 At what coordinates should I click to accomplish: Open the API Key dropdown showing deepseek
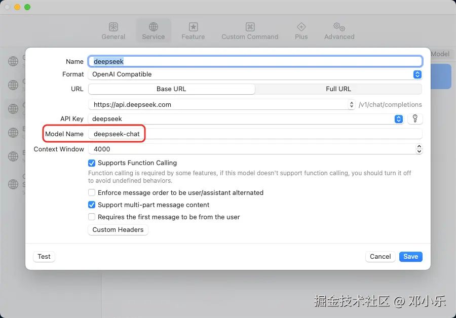246,119
